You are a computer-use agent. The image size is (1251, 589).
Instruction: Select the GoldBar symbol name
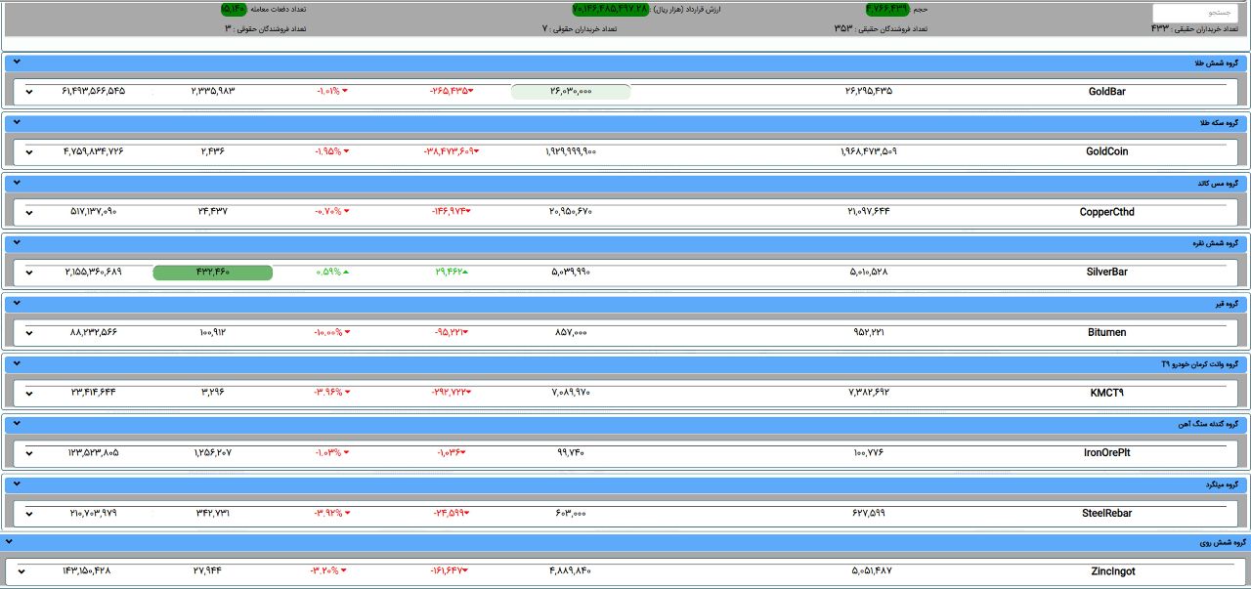(1107, 92)
